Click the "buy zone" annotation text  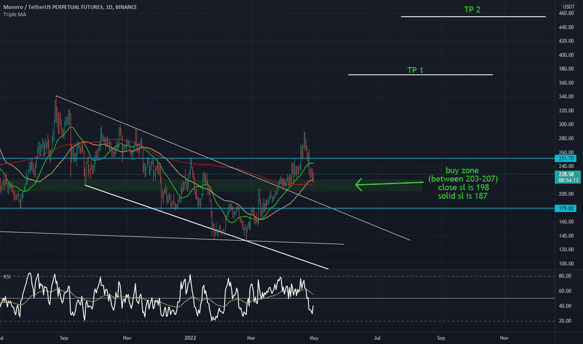tap(462, 170)
